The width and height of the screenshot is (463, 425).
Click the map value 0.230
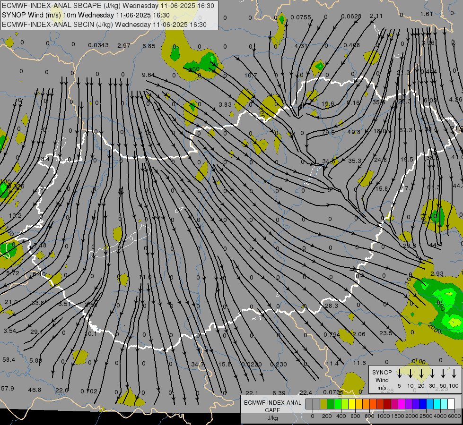click(279, 365)
